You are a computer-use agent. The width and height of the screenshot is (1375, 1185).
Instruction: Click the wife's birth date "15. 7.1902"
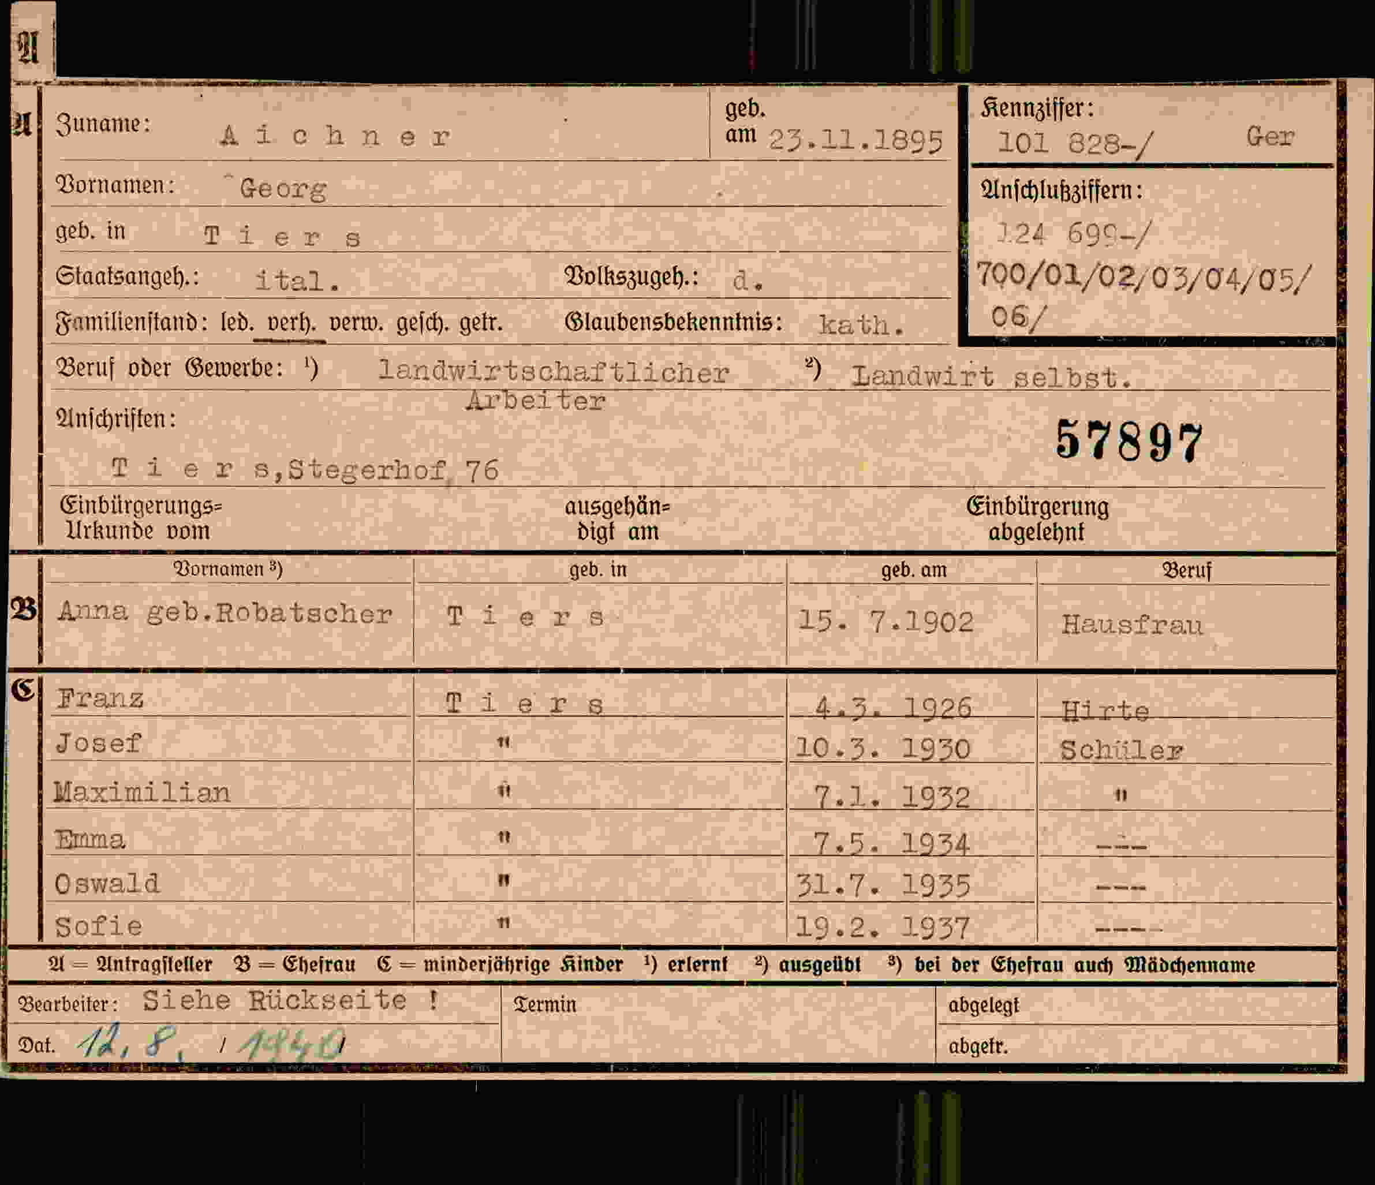(x=886, y=622)
